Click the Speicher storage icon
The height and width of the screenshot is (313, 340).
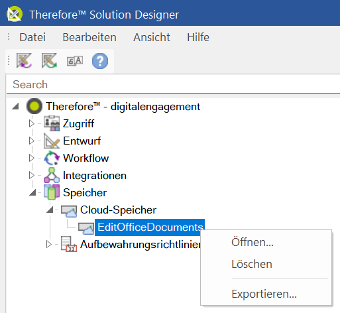click(52, 192)
